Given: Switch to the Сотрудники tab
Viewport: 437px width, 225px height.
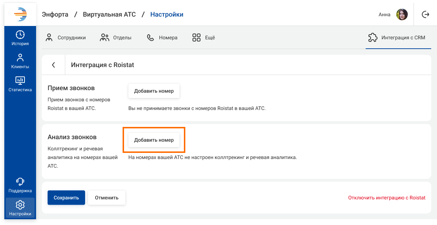Looking at the screenshot, I should tap(66, 37).
